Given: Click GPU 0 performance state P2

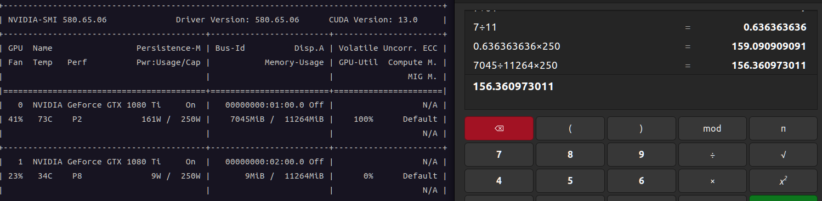Looking at the screenshot, I should tap(77, 119).
